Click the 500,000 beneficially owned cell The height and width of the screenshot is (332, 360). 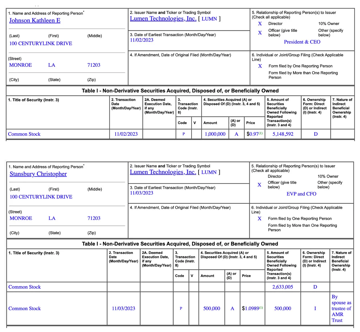pos(283,309)
